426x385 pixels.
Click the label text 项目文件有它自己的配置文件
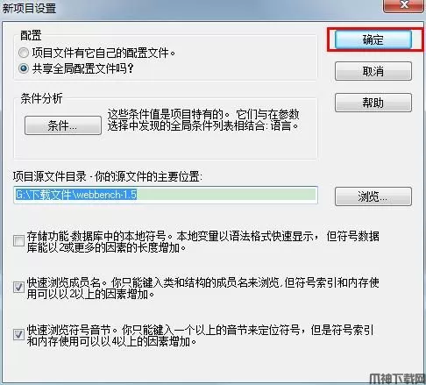(103, 53)
